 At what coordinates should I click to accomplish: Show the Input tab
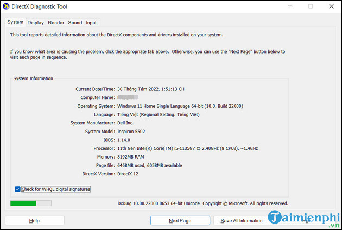click(x=91, y=23)
